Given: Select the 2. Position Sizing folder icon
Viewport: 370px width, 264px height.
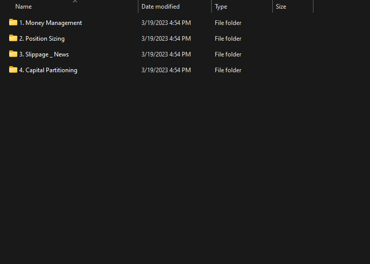Looking at the screenshot, I should [x=13, y=38].
